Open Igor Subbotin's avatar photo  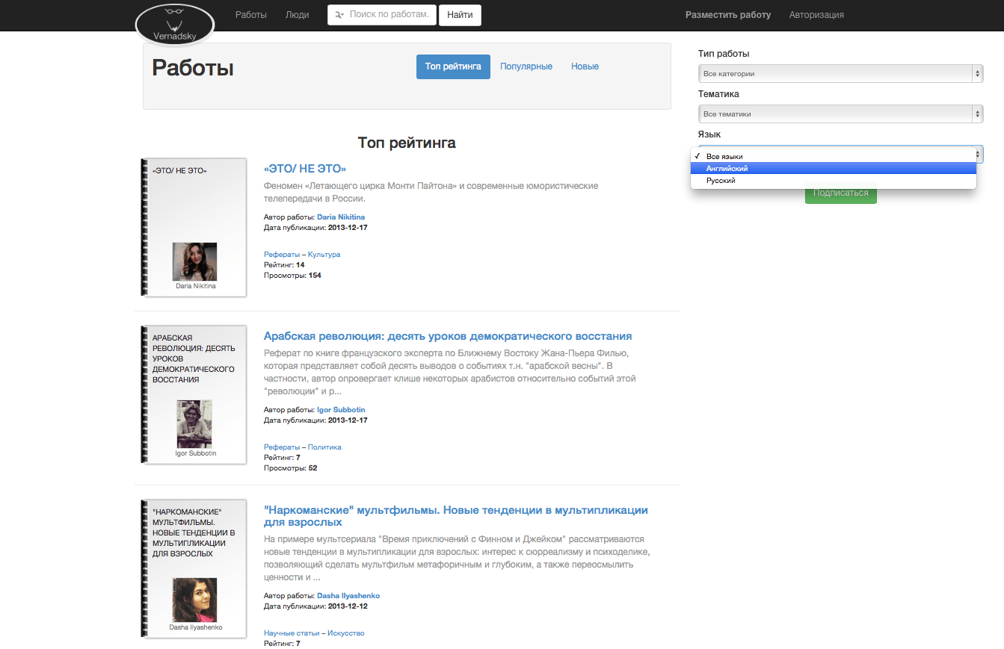tap(194, 423)
